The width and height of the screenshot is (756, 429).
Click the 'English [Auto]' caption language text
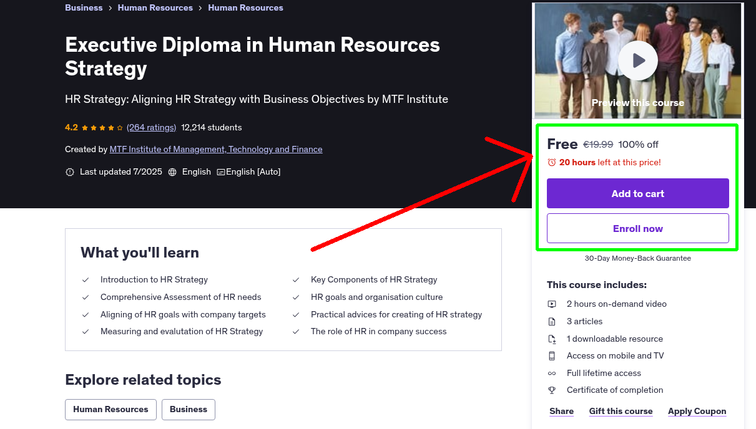click(253, 171)
